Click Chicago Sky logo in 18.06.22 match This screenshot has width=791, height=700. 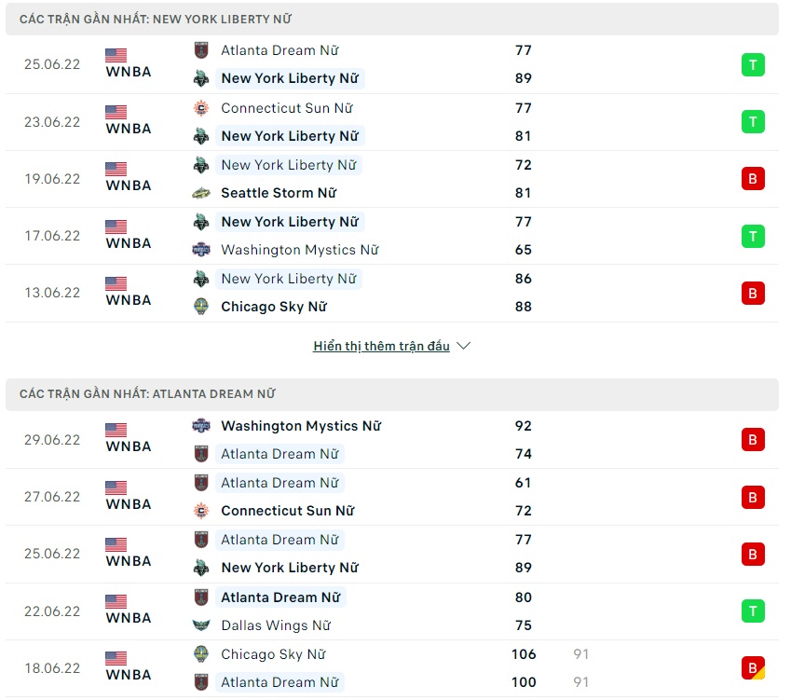pos(201,654)
